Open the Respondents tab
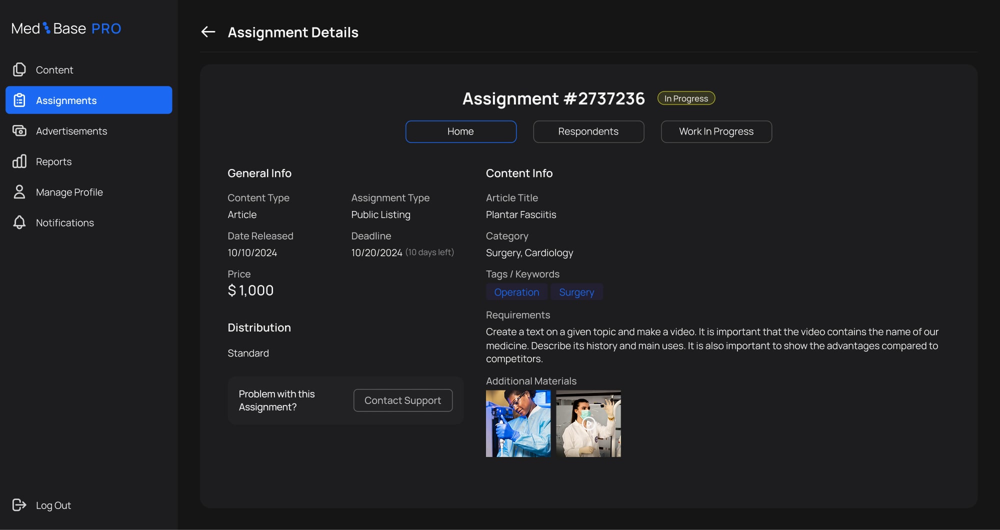This screenshot has width=1000, height=530. [588, 131]
